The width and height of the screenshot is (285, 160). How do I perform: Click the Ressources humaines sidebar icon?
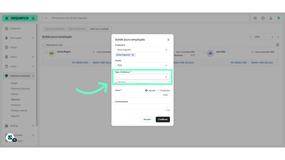coord(6,76)
